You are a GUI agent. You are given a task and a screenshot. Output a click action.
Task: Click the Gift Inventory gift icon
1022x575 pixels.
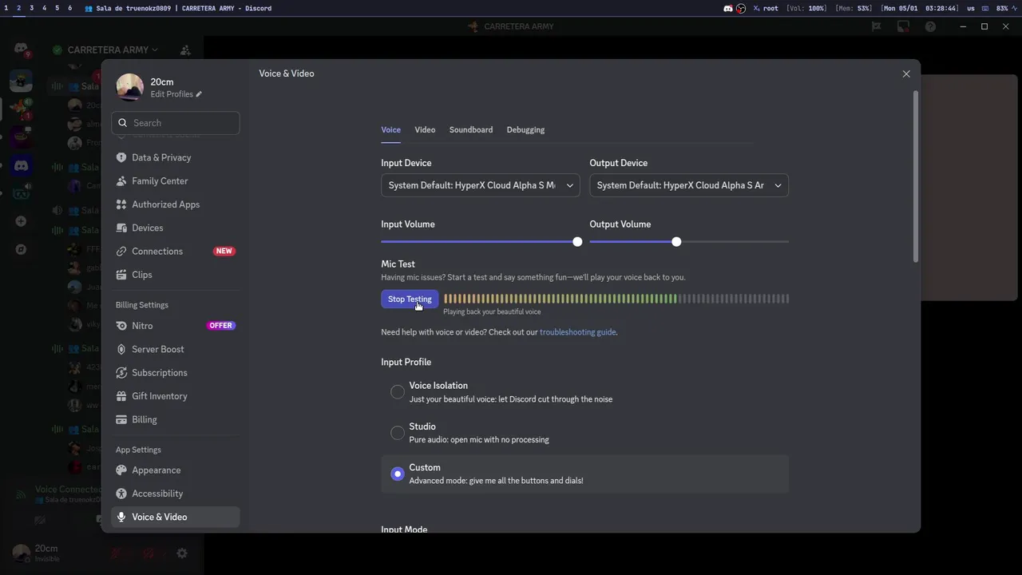pyautogui.click(x=121, y=396)
